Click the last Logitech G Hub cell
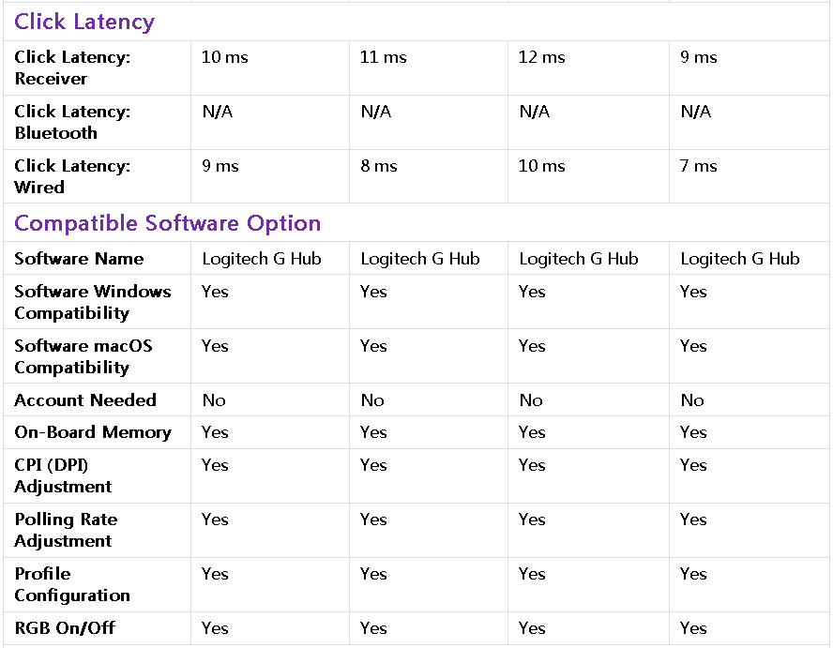 (x=740, y=259)
